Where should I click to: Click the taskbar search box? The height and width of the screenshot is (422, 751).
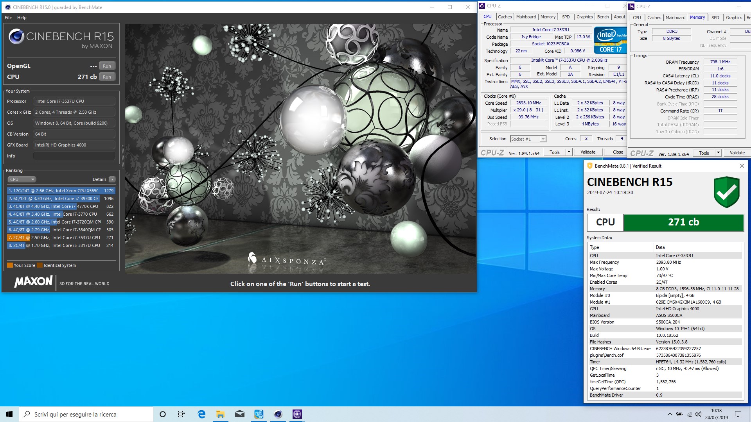pos(86,414)
